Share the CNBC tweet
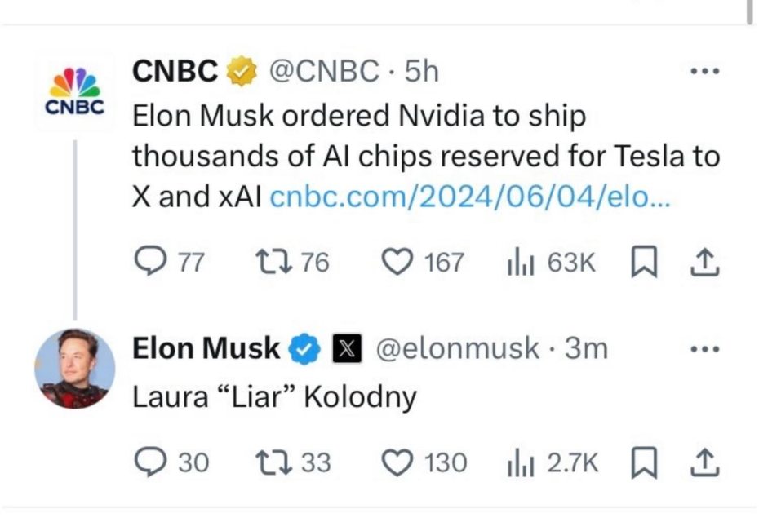 pyautogui.click(x=705, y=262)
